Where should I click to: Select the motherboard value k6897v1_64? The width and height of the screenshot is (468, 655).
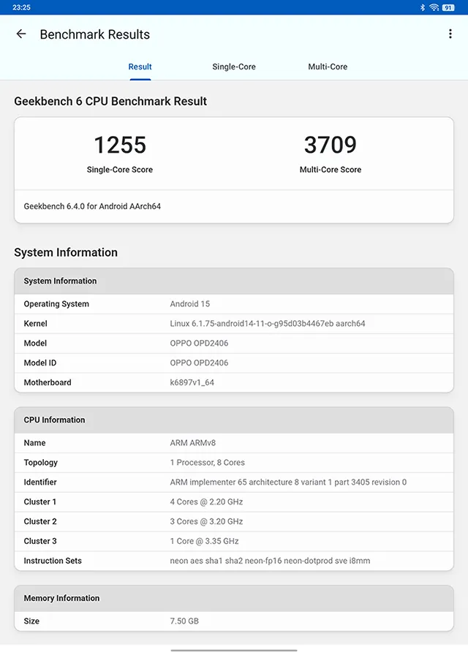coord(192,382)
